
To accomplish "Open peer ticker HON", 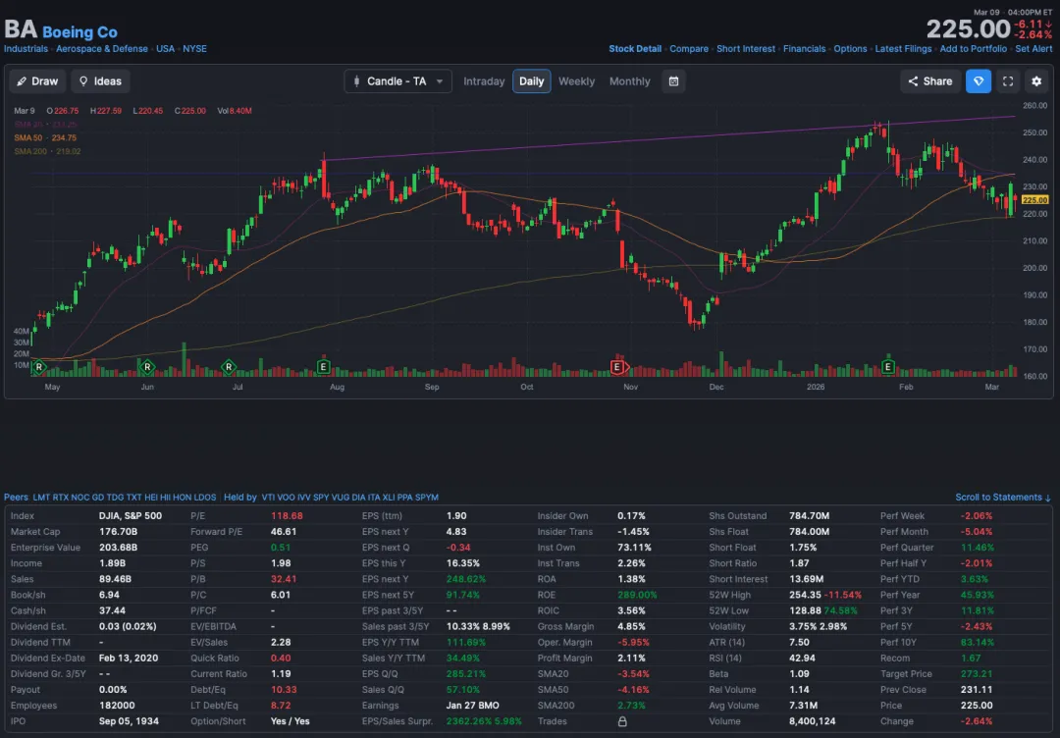I will click(182, 498).
